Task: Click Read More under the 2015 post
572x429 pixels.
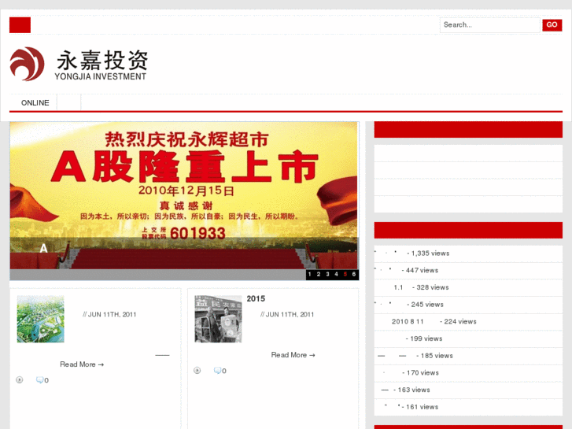Action: pyautogui.click(x=293, y=355)
